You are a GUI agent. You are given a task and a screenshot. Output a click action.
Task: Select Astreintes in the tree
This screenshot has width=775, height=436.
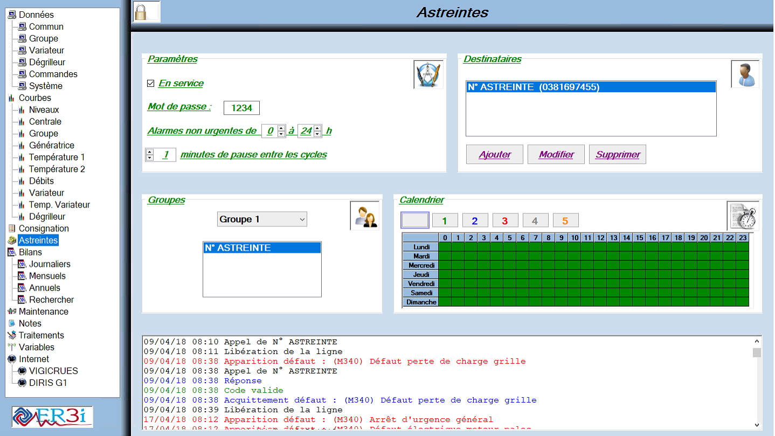38,240
